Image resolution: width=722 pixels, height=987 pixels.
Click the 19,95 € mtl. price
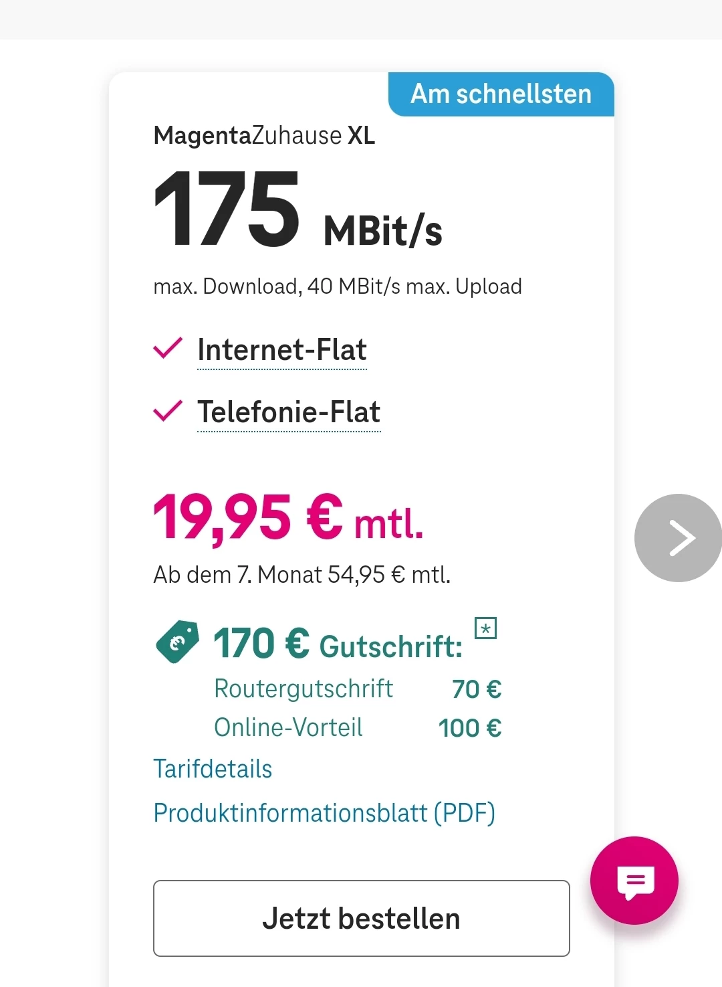click(288, 518)
